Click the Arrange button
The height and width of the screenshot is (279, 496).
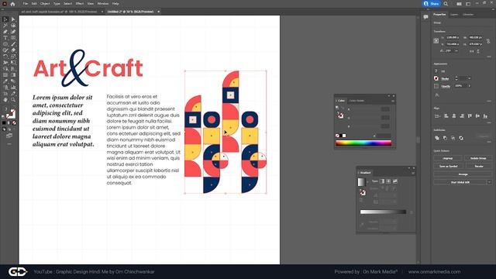coord(463,174)
